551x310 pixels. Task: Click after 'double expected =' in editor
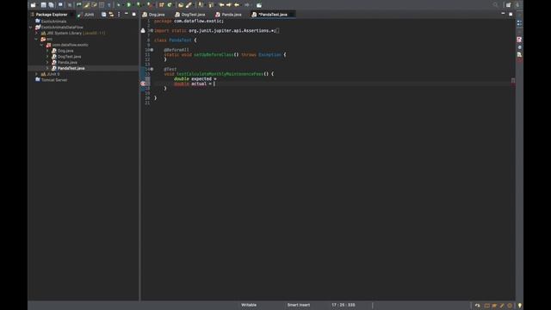[218, 78]
